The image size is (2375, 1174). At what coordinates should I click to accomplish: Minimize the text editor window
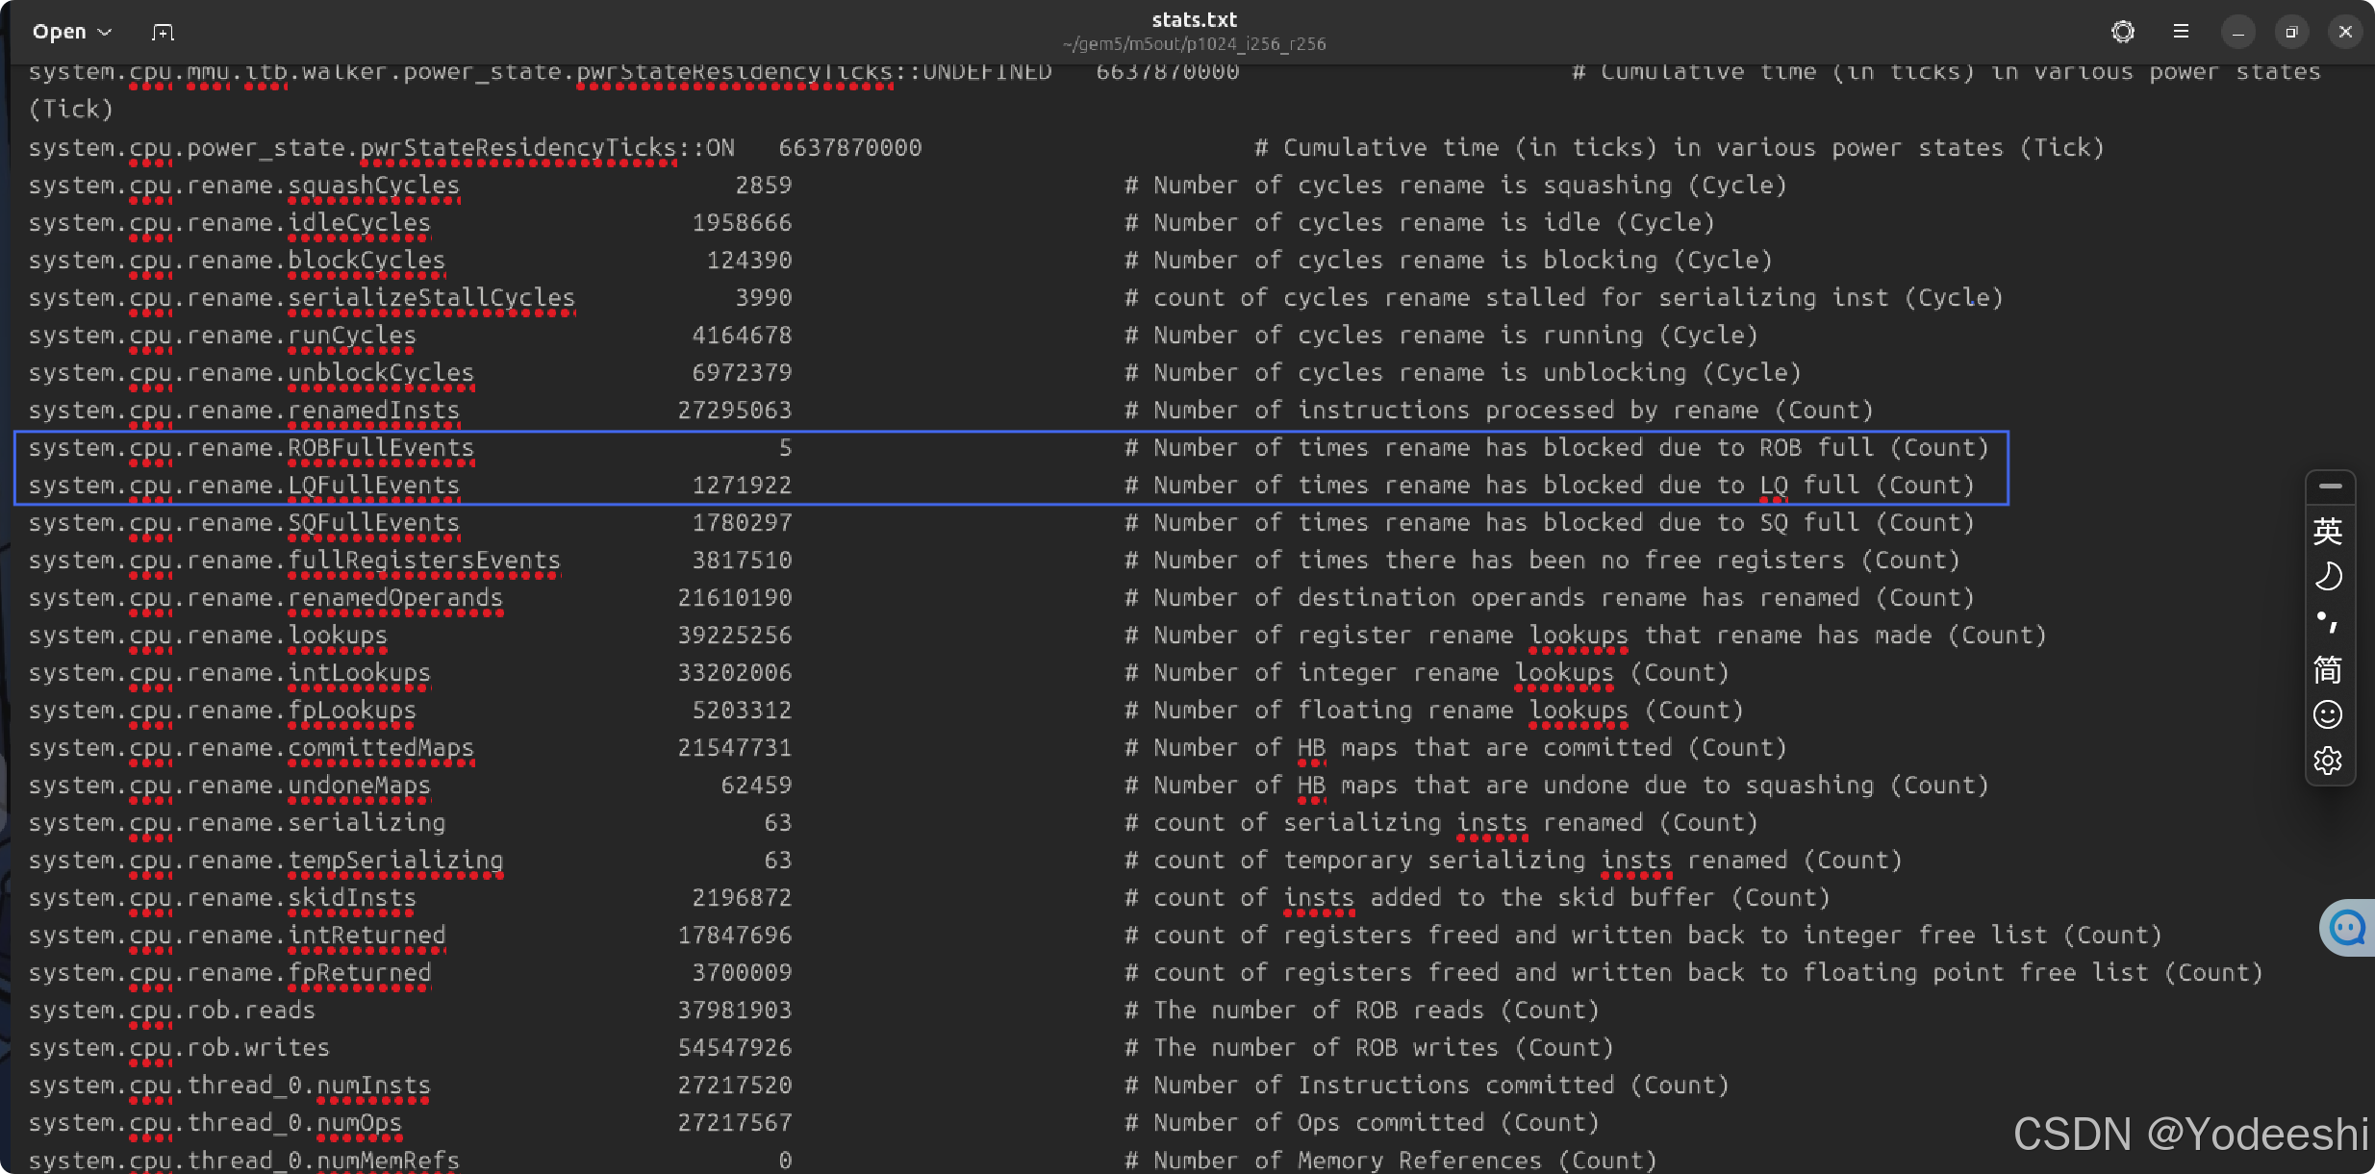2237,32
